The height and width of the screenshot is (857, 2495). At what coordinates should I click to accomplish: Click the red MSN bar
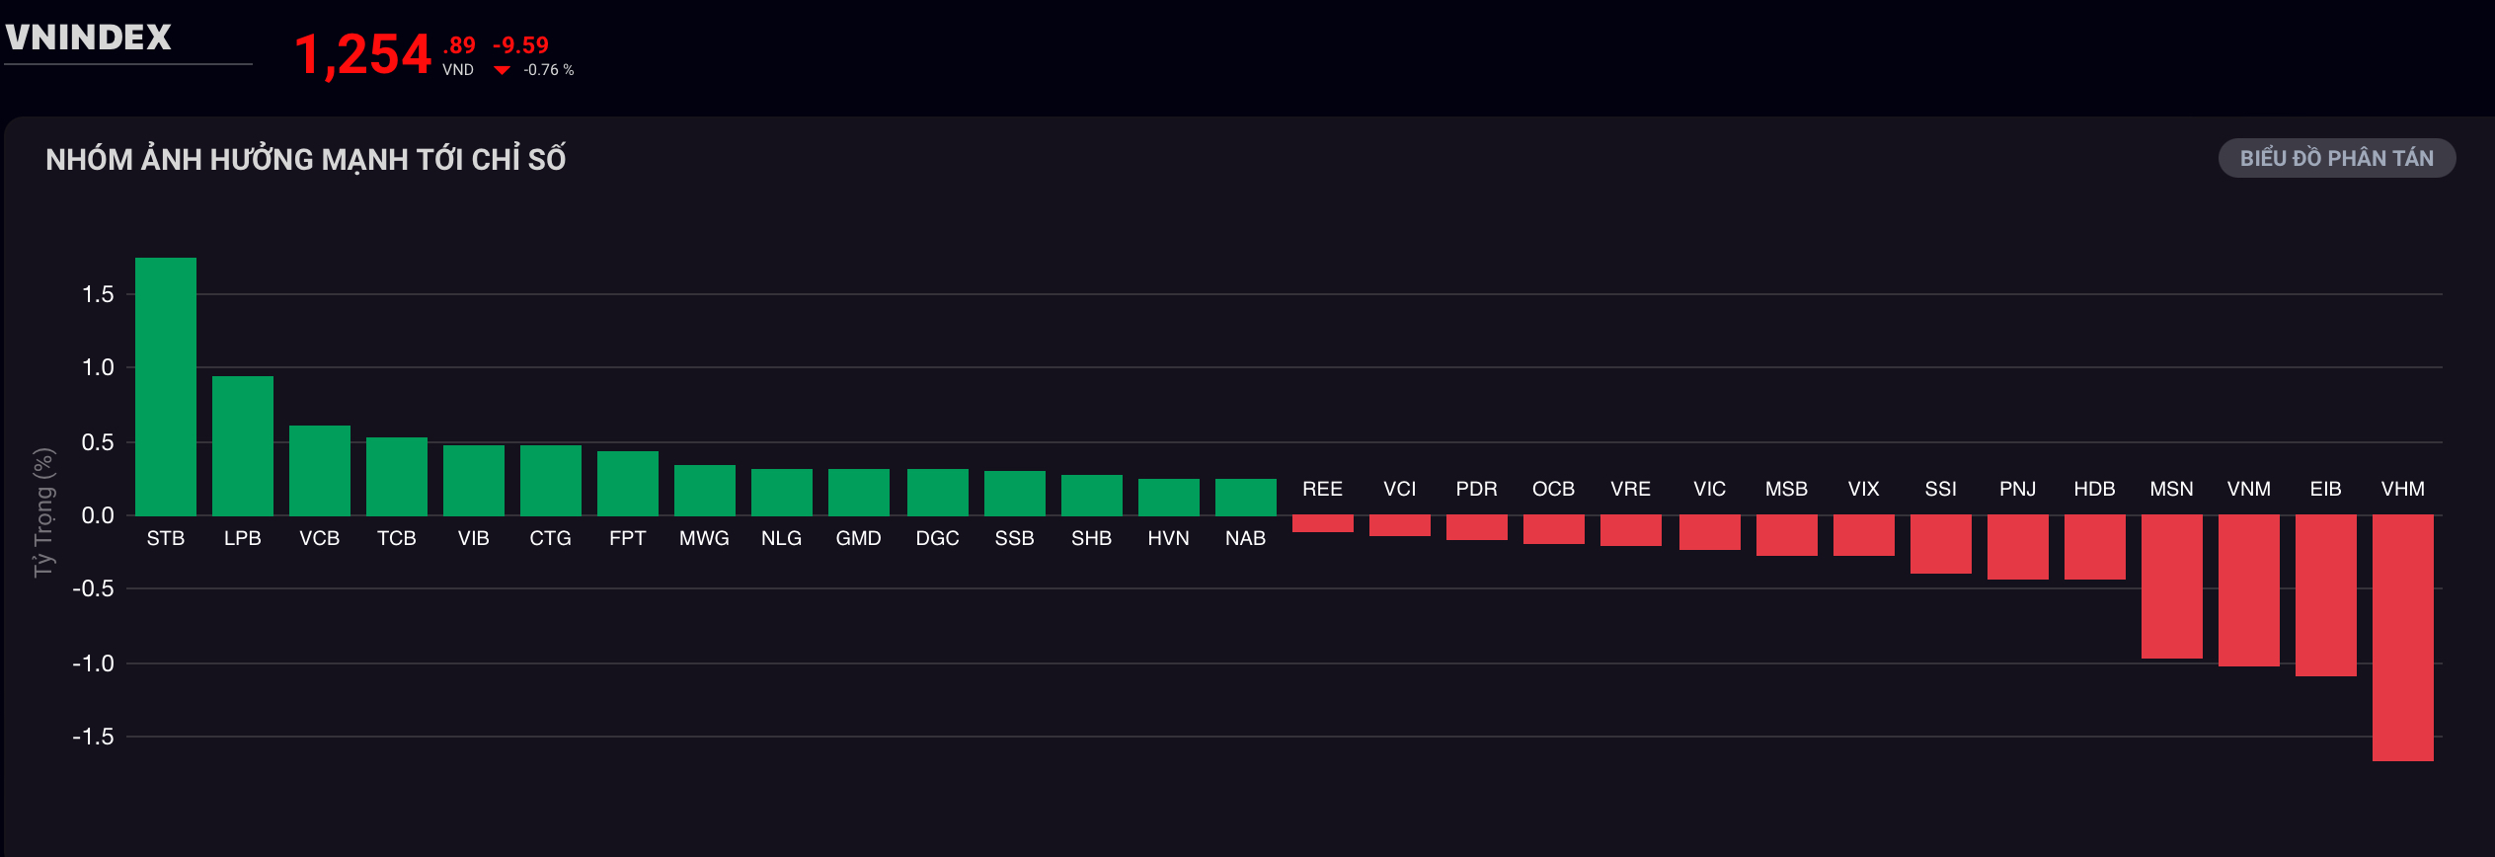[x=2171, y=586]
